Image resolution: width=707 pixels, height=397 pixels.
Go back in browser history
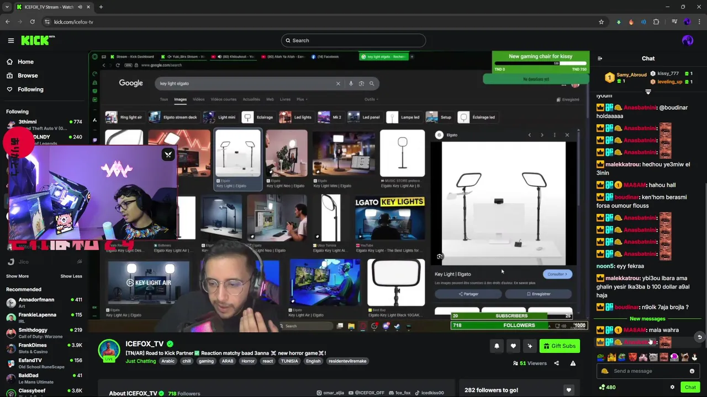pyautogui.click(x=7, y=22)
